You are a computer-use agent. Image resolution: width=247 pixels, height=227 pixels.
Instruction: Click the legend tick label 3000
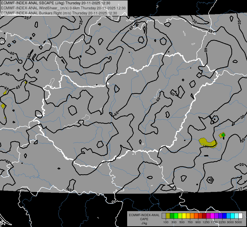pyautogui.click(x=230, y=222)
